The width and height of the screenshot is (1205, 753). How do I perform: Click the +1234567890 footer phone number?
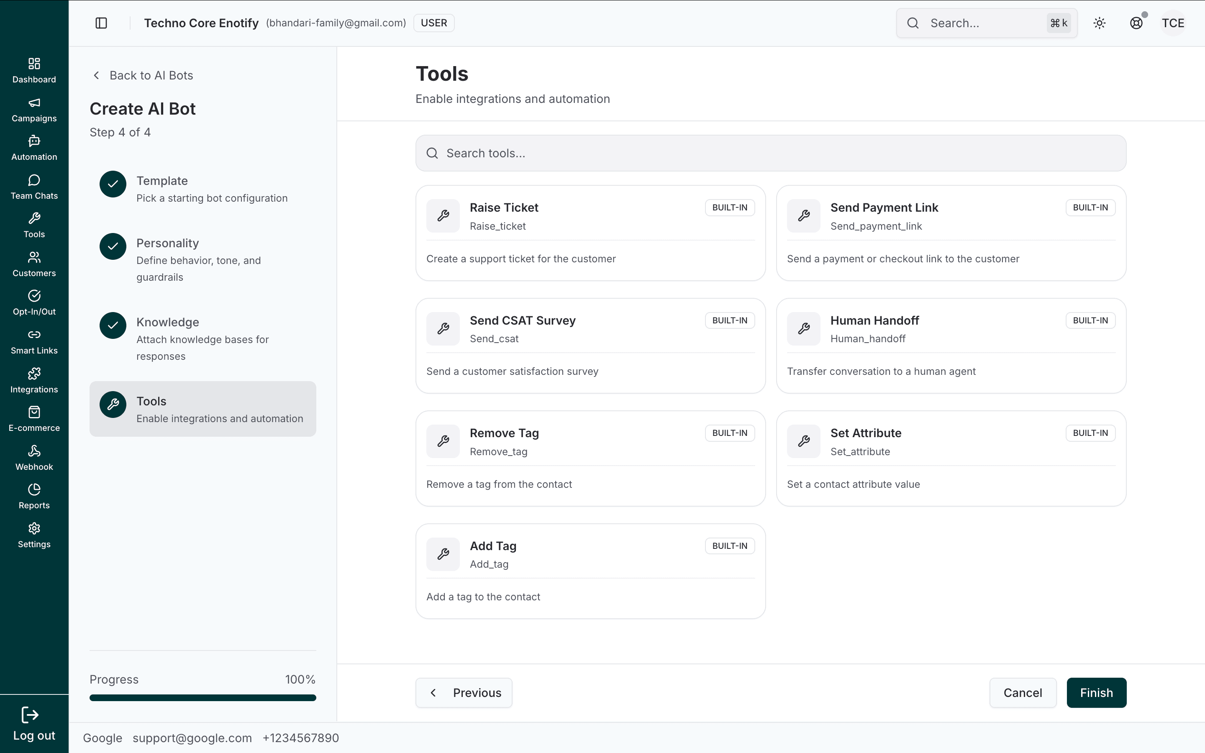pos(301,738)
